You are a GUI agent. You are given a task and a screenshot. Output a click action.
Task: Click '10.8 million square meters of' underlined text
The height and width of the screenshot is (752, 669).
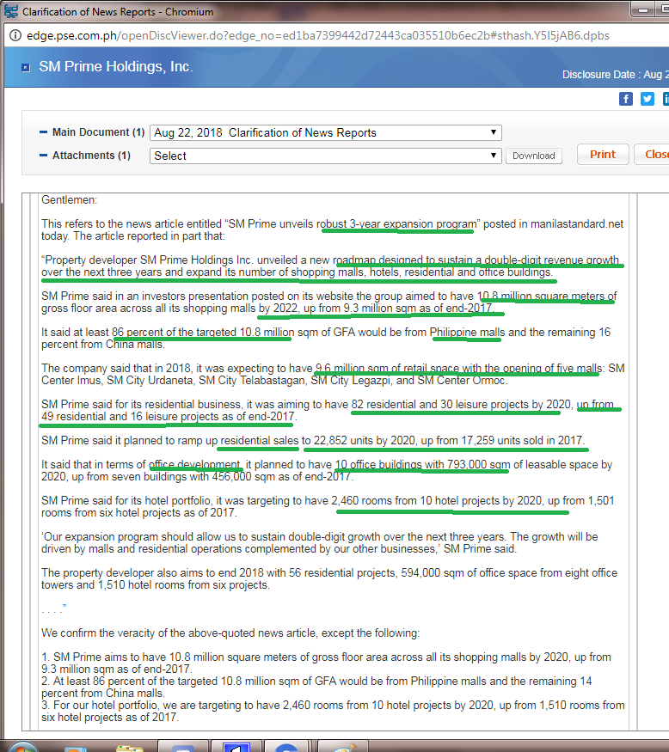click(547, 296)
